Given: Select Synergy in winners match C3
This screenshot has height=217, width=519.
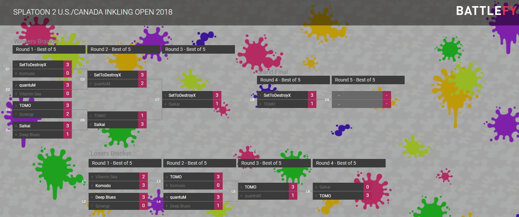Looking at the screenshot, I should 38,114.
